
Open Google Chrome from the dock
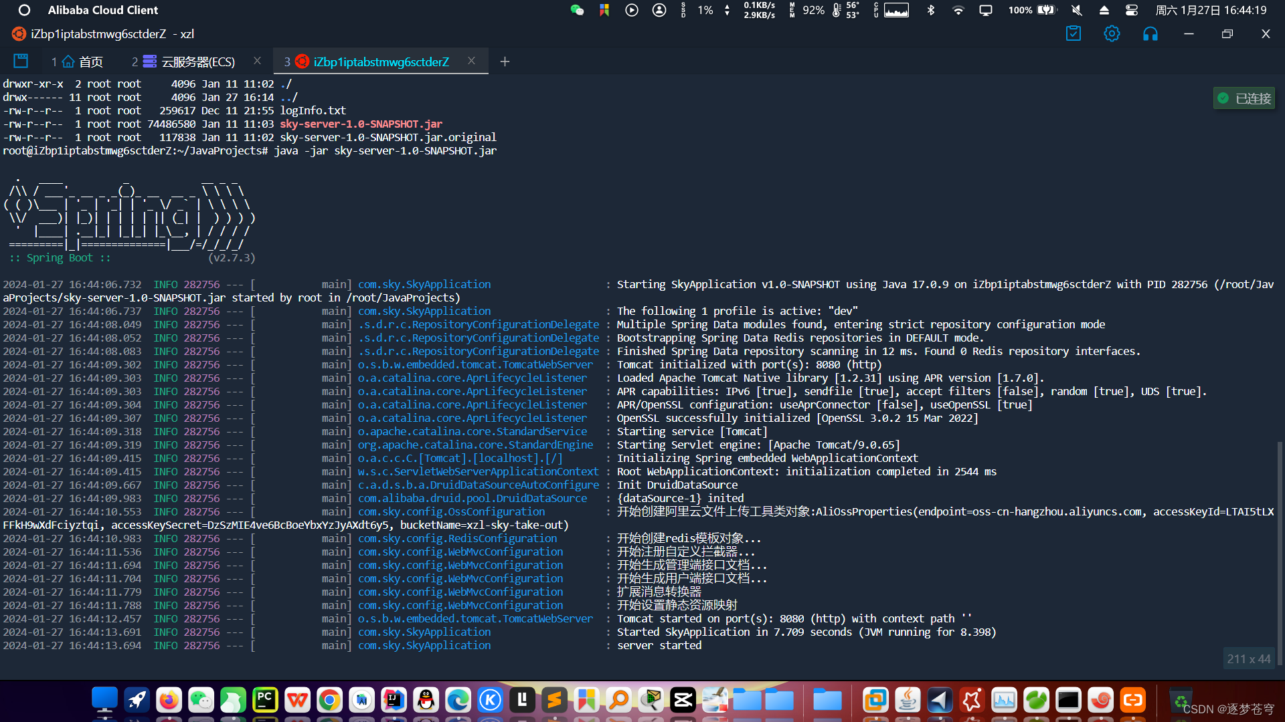[x=329, y=700]
